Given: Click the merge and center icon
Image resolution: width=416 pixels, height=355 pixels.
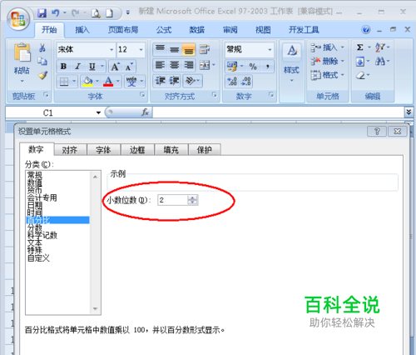Looking at the screenshot, I should tap(205, 65).
